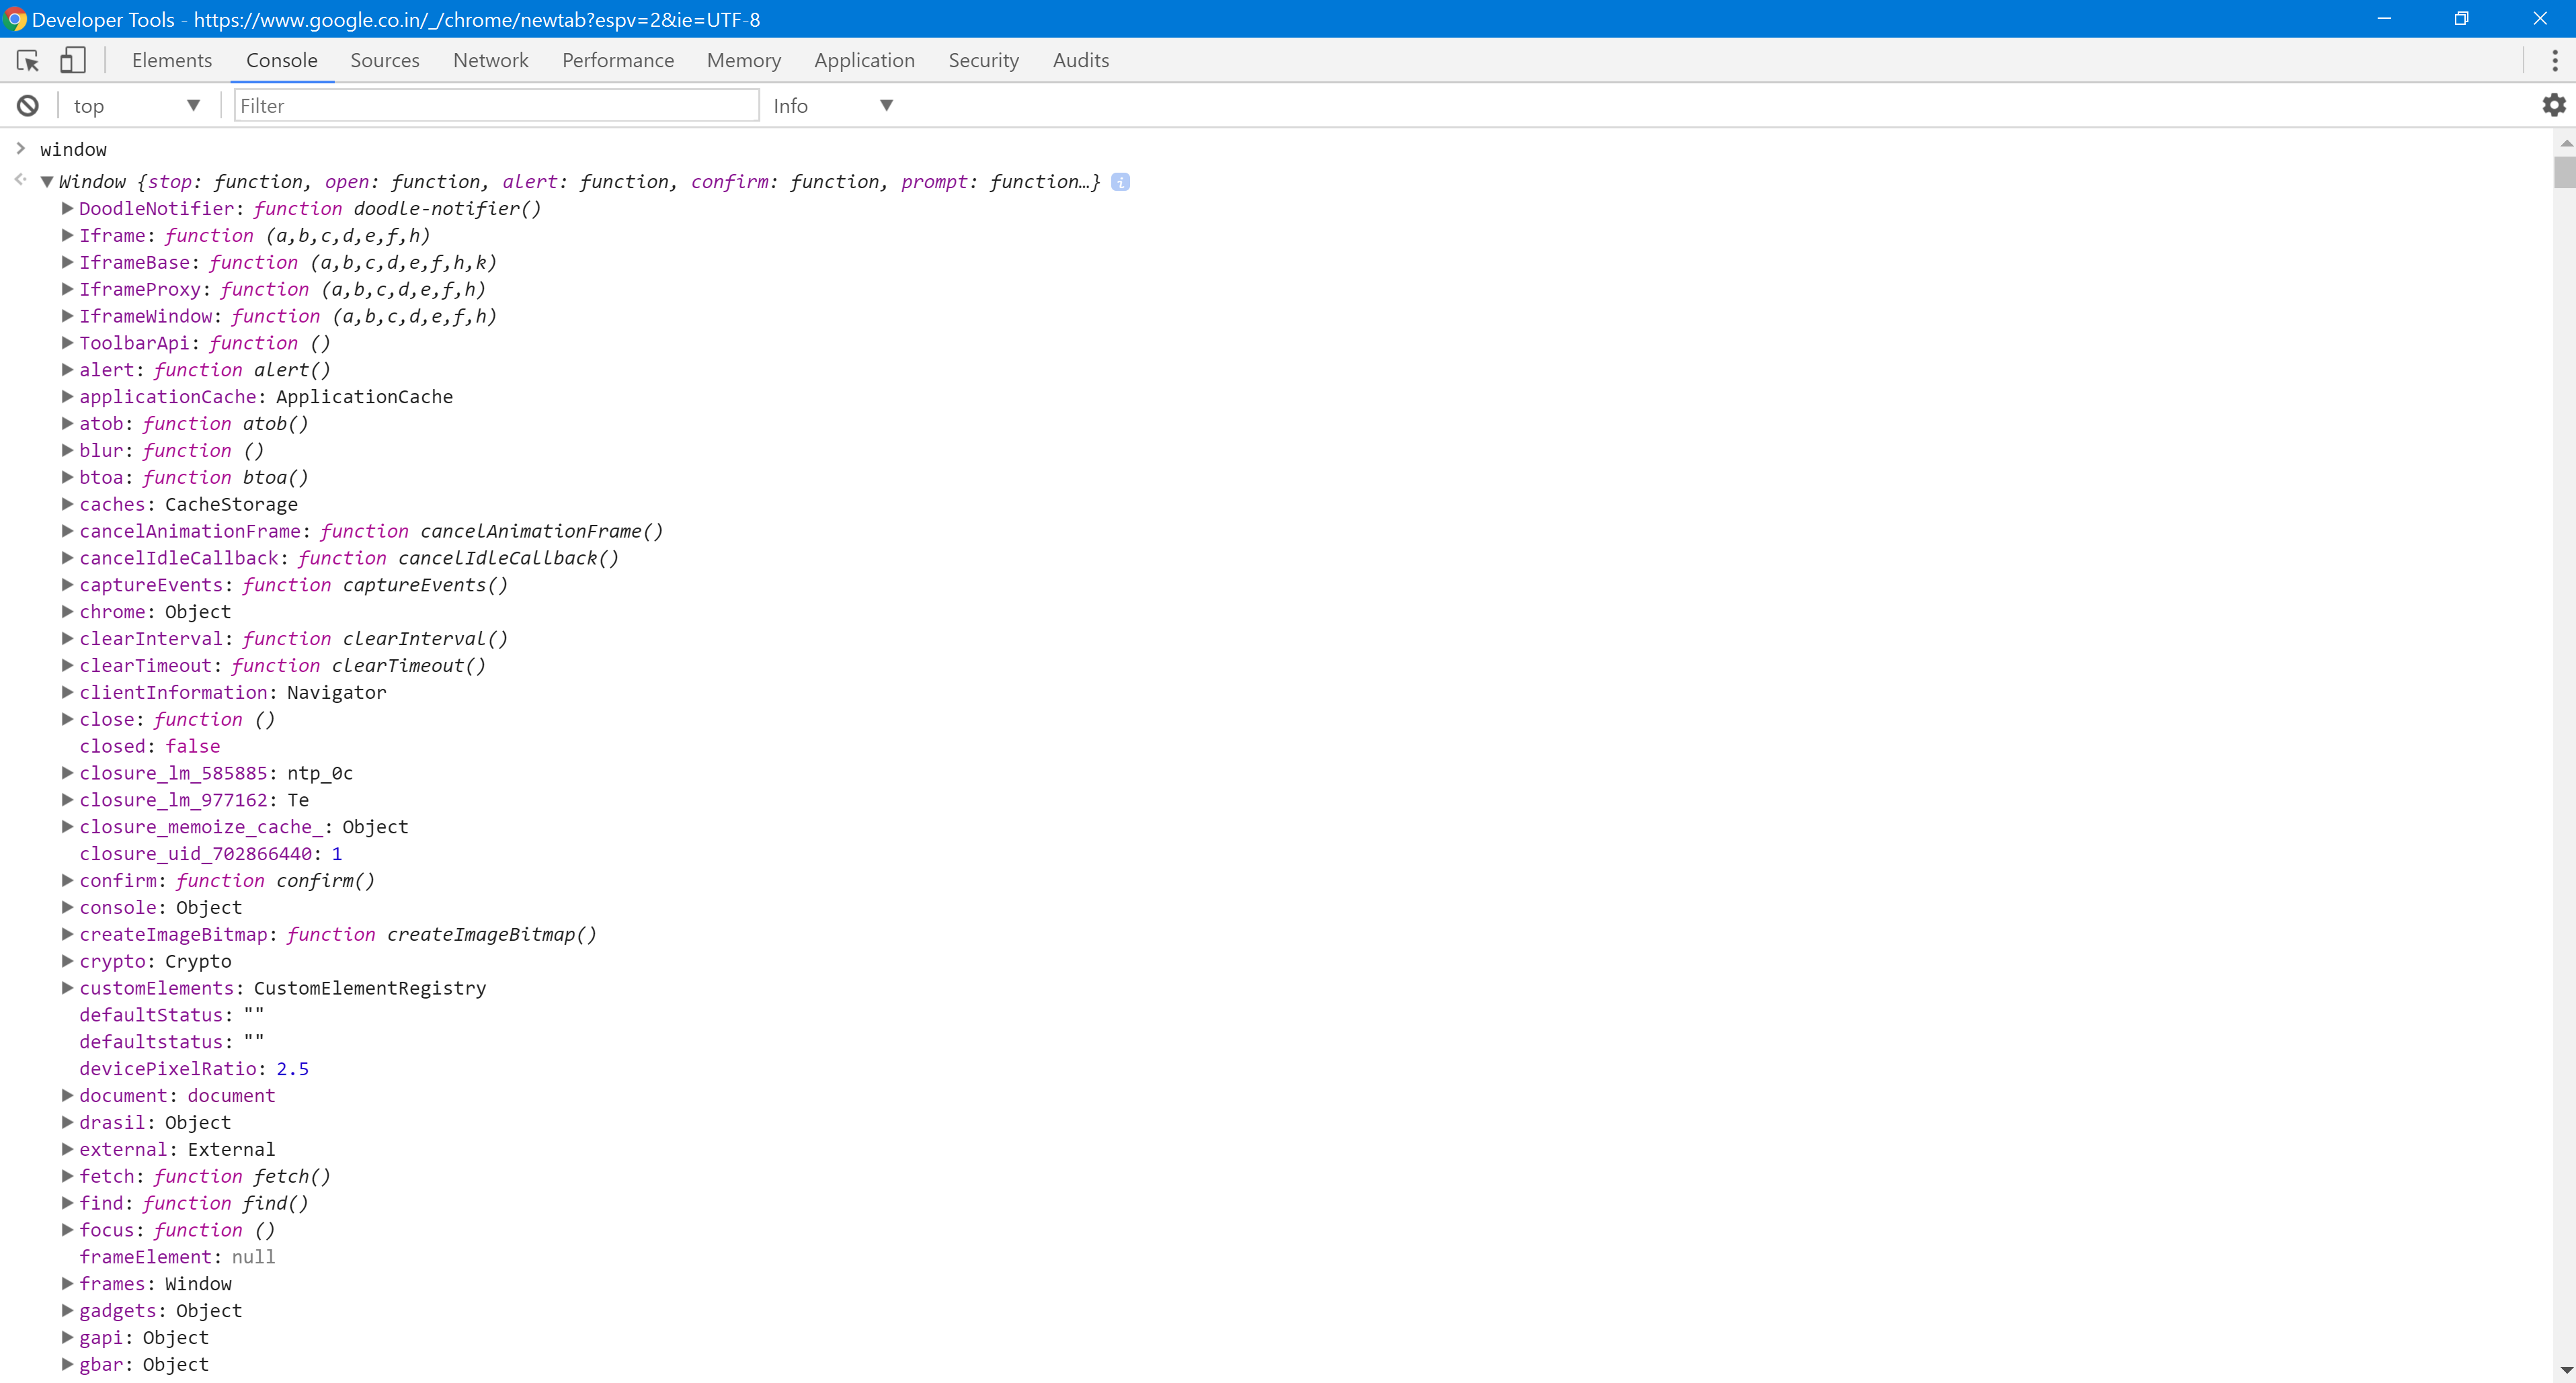Restore down the DevTools window
The image size is (2576, 1383).
[x=2461, y=19]
